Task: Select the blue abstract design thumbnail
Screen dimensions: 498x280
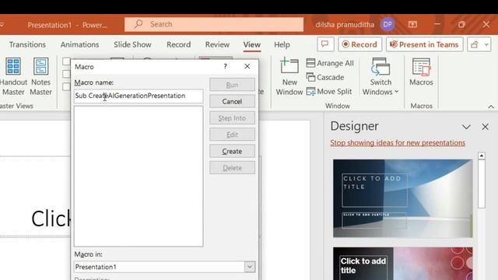Action: 403,198
